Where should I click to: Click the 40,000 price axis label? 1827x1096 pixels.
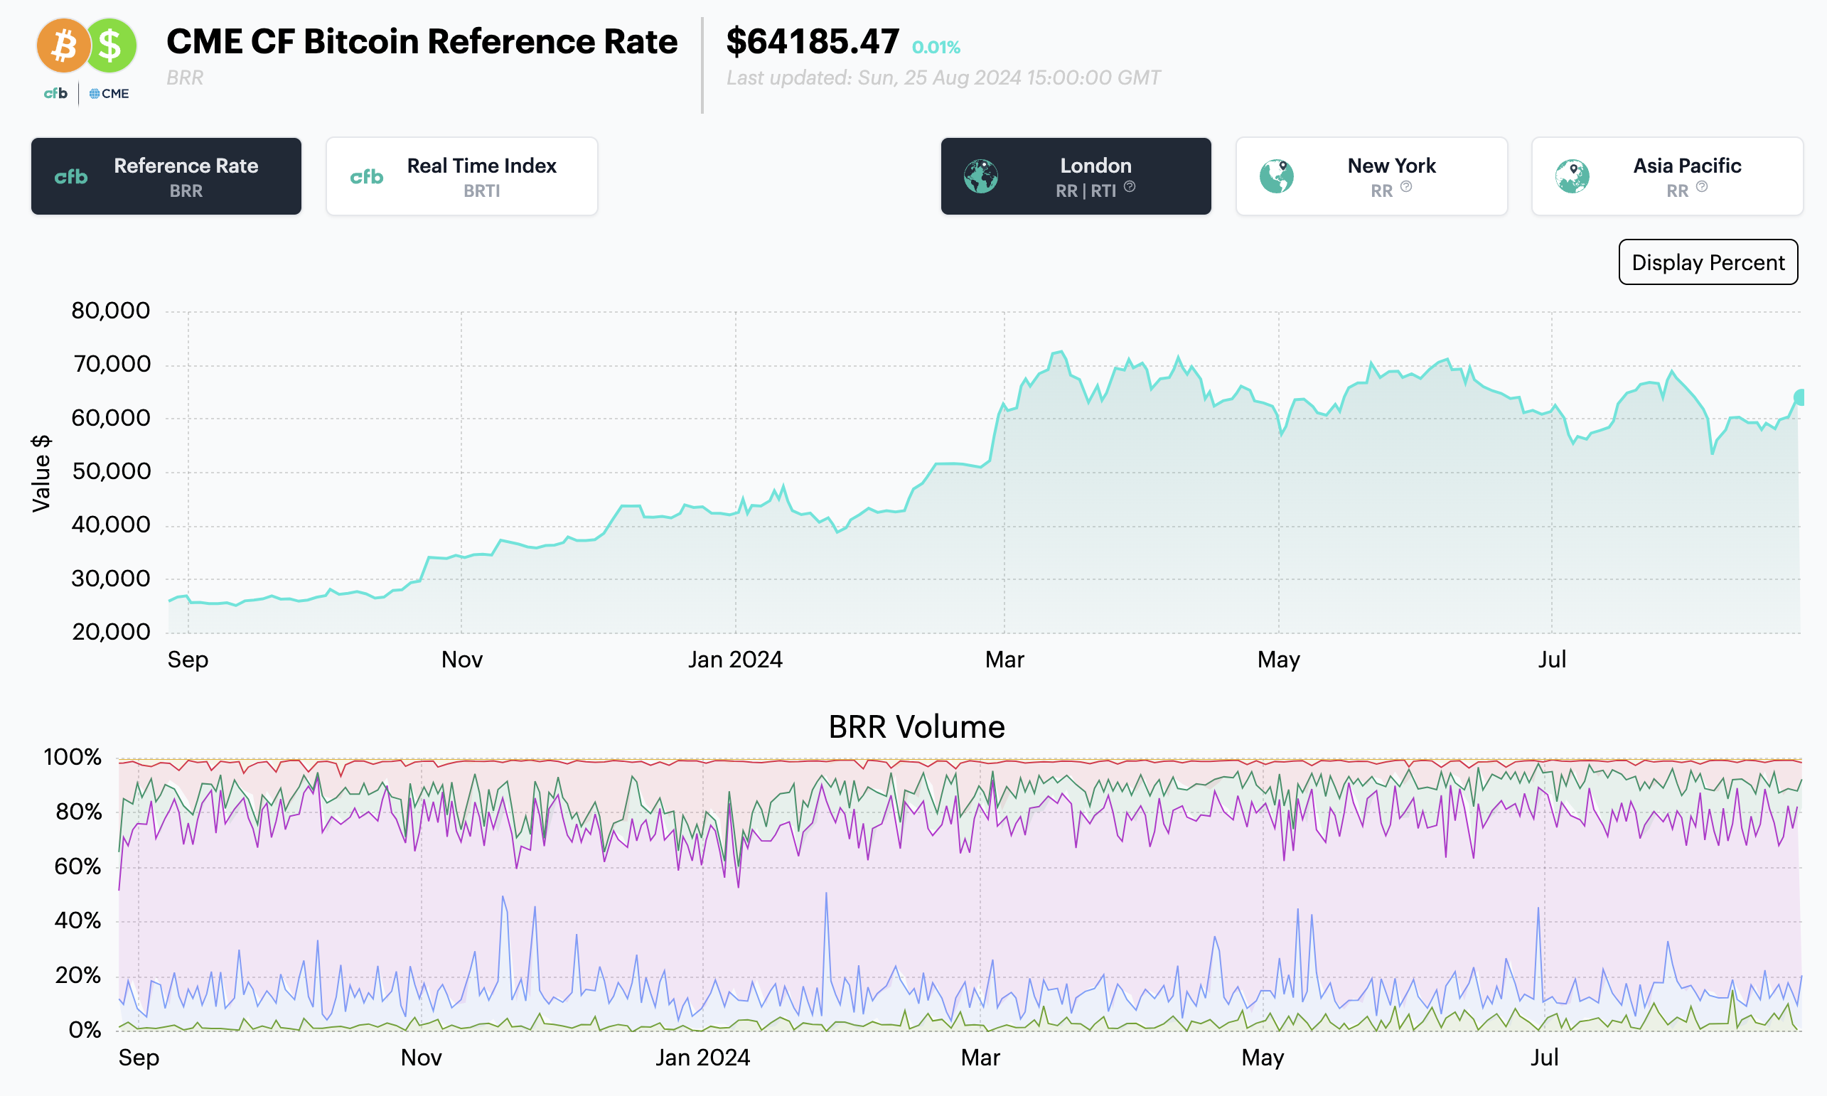coord(111,525)
